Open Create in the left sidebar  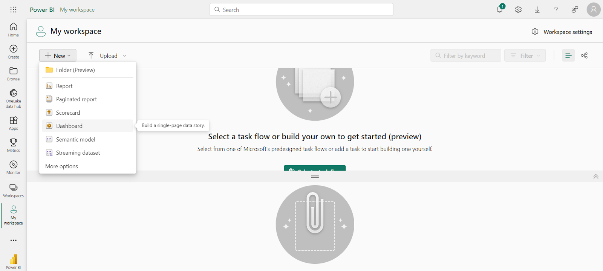pyautogui.click(x=13, y=52)
